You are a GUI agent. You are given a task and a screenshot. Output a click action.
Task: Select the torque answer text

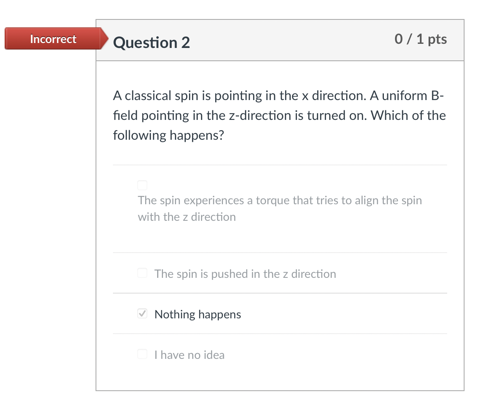pyautogui.click(x=280, y=208)
